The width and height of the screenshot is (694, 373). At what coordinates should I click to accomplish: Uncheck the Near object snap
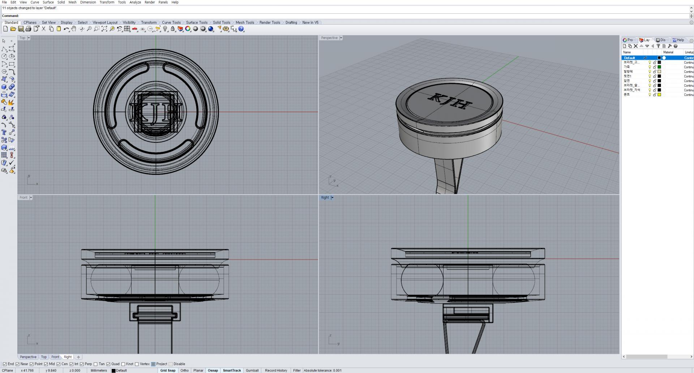(x=17, y=364)
